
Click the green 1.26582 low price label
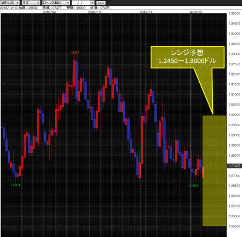194,186
